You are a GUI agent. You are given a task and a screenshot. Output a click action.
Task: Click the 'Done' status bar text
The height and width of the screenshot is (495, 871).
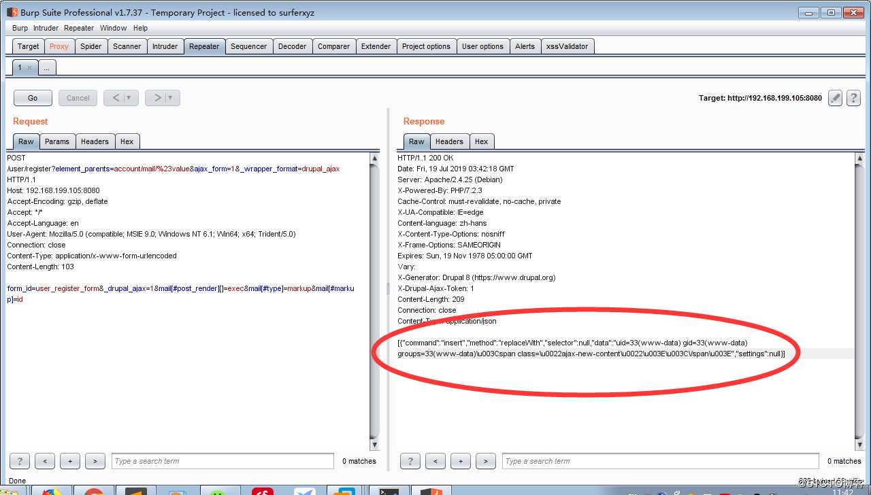17,481
